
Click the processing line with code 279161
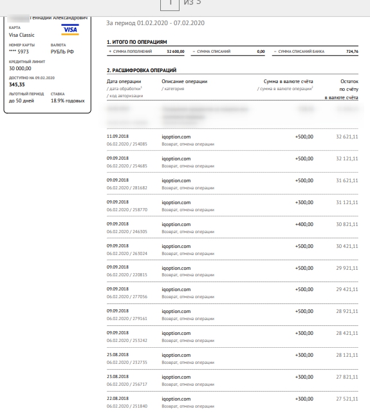pyautogui.click(x=127, y=318)
